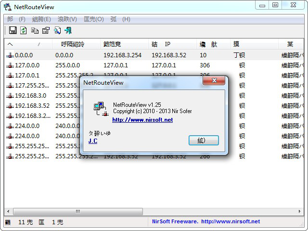Viewport: 308px width, 231px height.
Task: Open the (V) view menu
Action: (67, 19)
